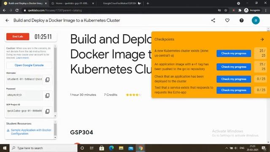Click the GSP304 heading text
This screenshot has width=270, height=152.
coord(81,132)
